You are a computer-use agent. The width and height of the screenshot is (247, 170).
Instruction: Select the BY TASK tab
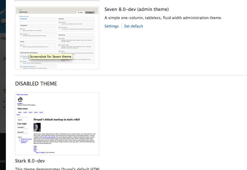coord(81,13)
